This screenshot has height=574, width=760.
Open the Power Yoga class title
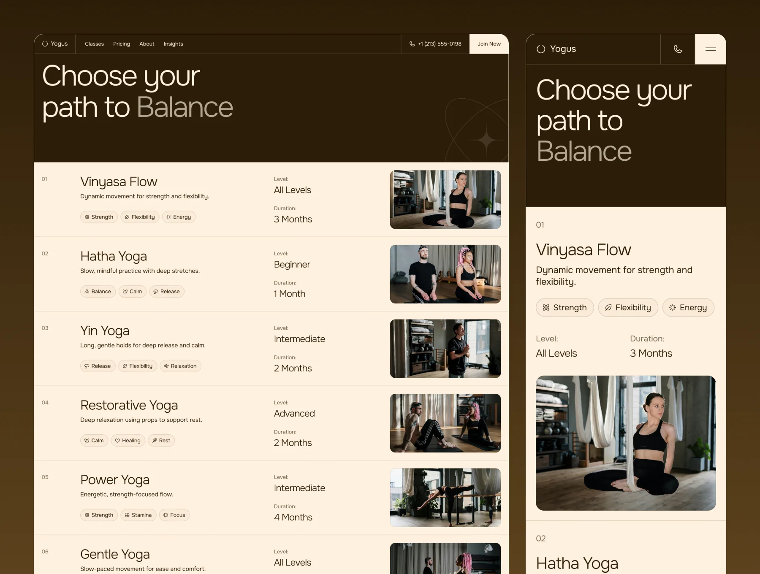point(115,480)
